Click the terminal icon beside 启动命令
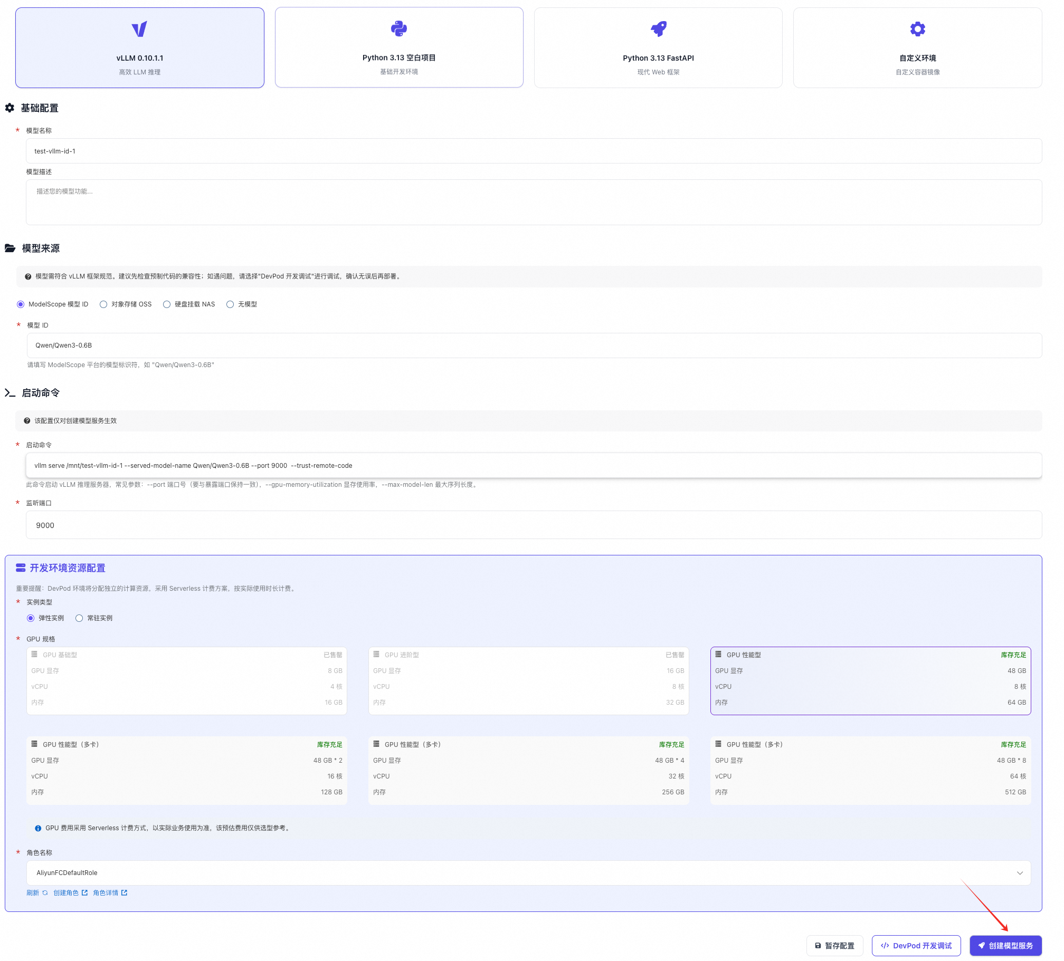The height and width of the screenshot is (961, 1064). click(9, 392)
